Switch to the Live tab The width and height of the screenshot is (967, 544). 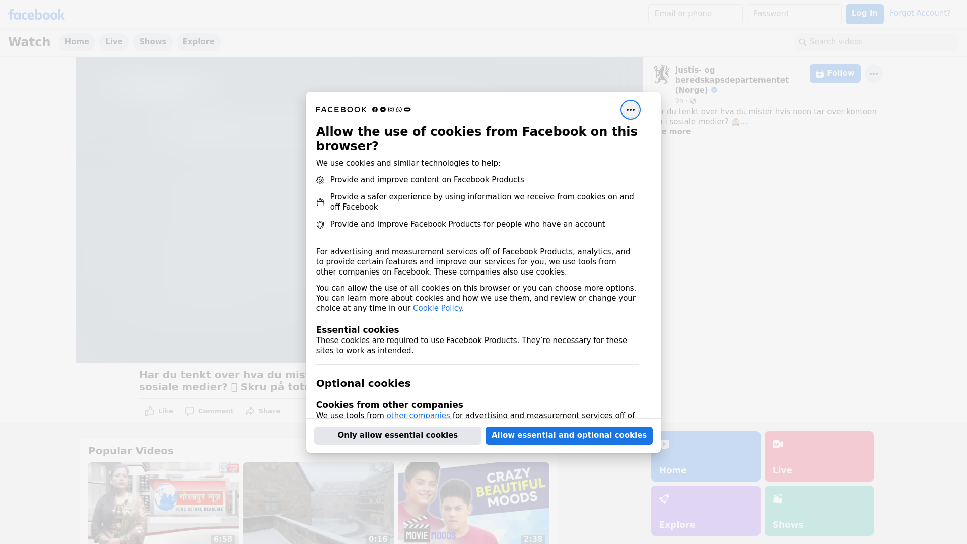pos(114,42)
